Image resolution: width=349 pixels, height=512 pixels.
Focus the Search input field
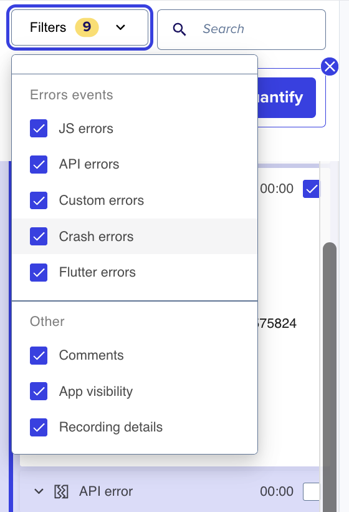click(x=241, y=29)
